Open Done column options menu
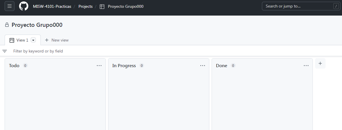This screenshot has height=130, width=342. coord(306,66)
